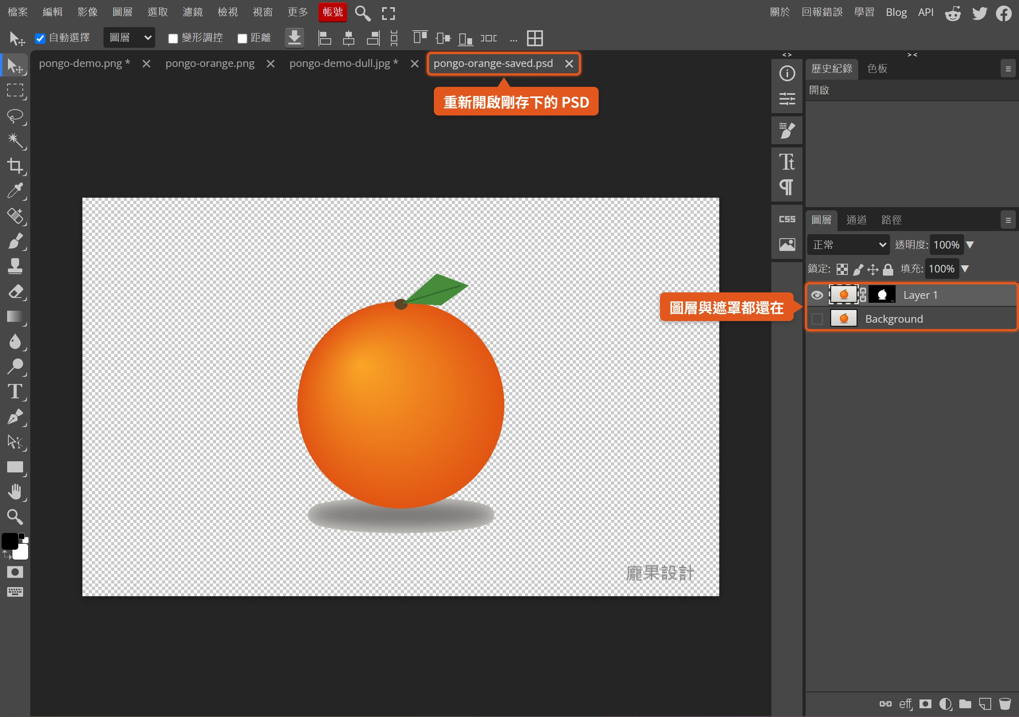This screenshot has width=1019, height=717.
Task: Select the Hand tool
Action: pos(15,492)
